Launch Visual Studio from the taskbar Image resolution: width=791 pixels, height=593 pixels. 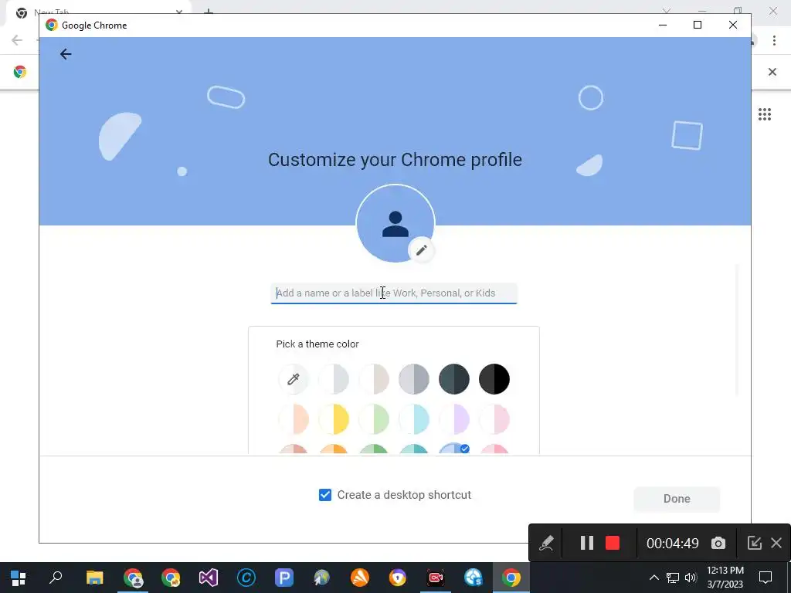point(209,578)
